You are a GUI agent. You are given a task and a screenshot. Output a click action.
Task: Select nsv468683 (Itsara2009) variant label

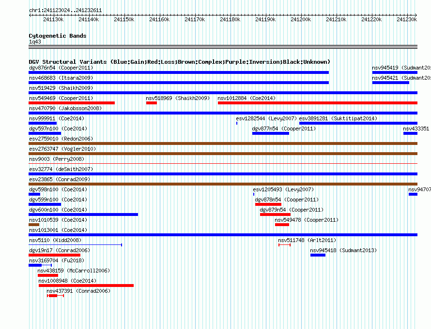point(61,78)
